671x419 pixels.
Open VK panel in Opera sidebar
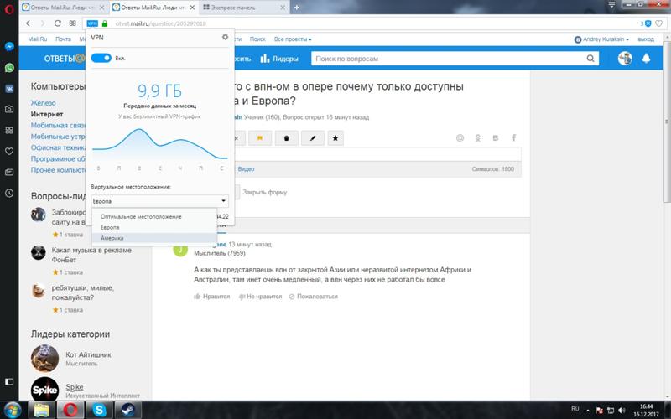click(x=9, y=89)
